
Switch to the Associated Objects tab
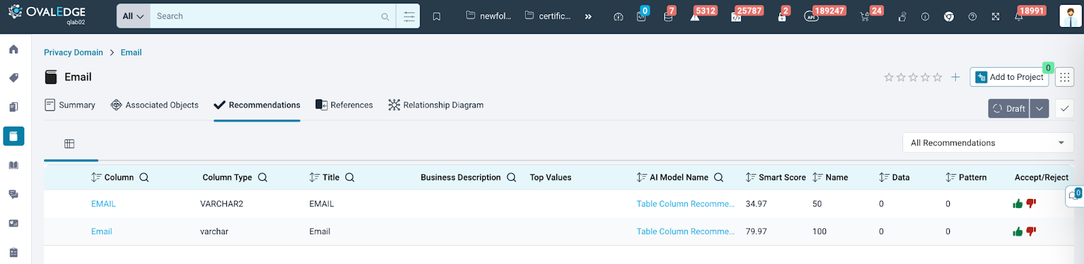point(154,105)
